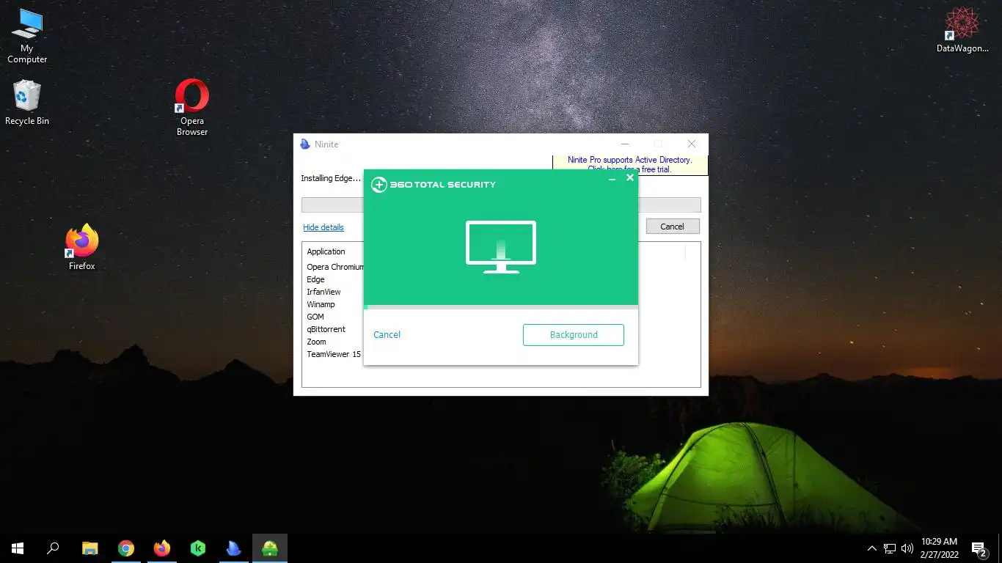
Task: Close the Ninite window
Action: point(691,144)
